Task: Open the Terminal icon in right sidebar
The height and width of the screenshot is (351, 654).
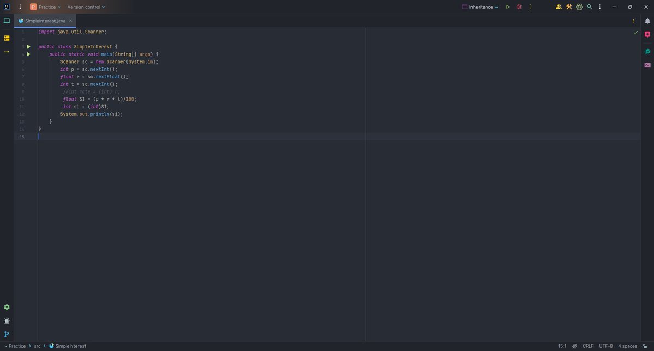Action: [647, 65]
